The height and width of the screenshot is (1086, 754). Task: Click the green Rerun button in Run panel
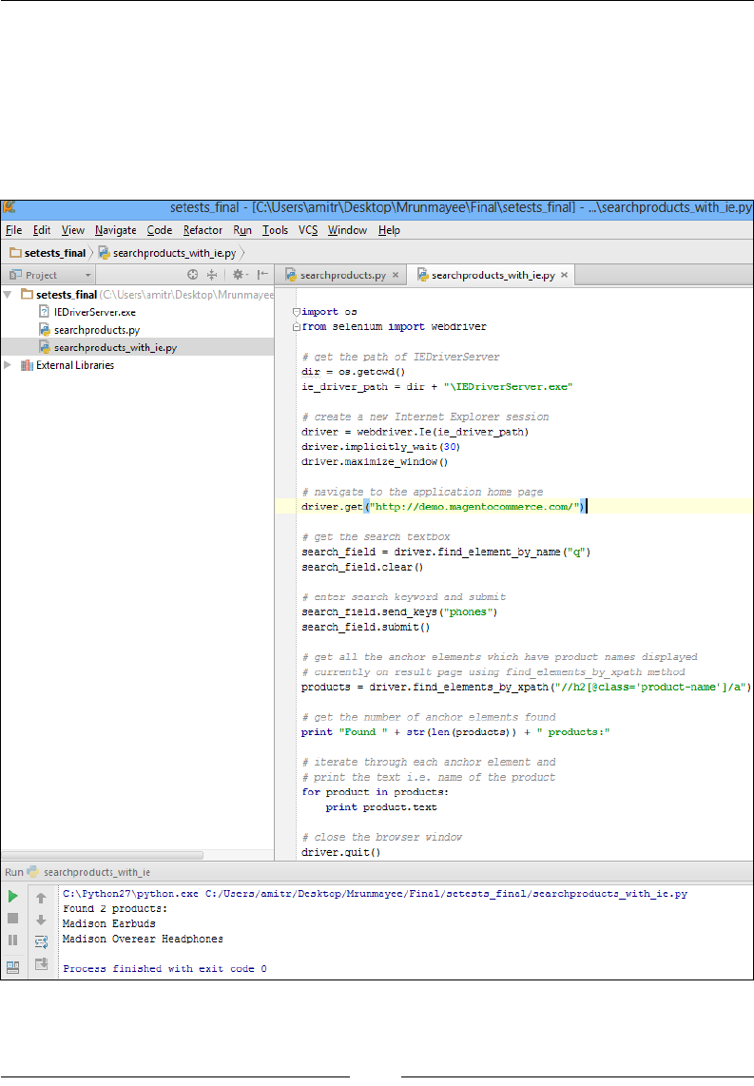point(13,896)
